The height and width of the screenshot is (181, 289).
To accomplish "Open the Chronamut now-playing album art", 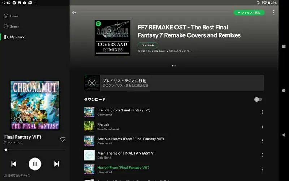I will tap(35, 105).
